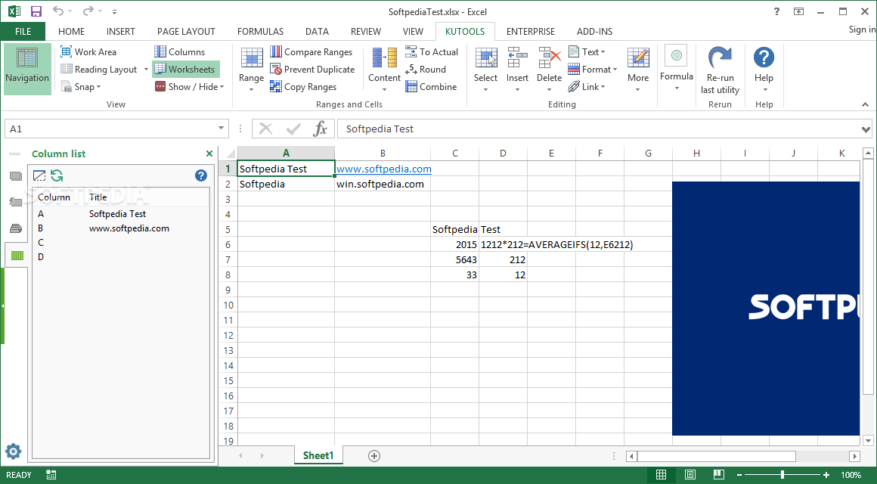The width and height of the screenshot is (877, 484).
Task: Adjust the zoom slider handle
Action: (782, 475)
